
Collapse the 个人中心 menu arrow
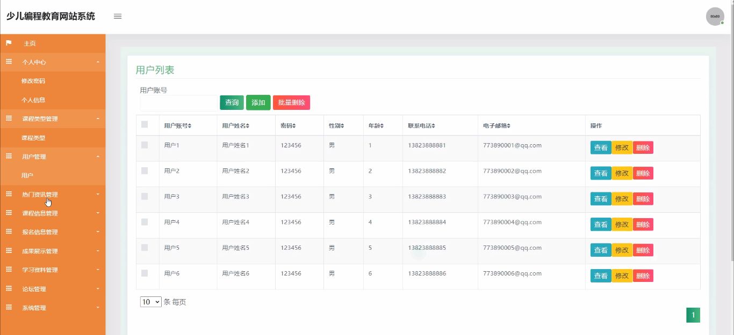[x=98, y=62]
